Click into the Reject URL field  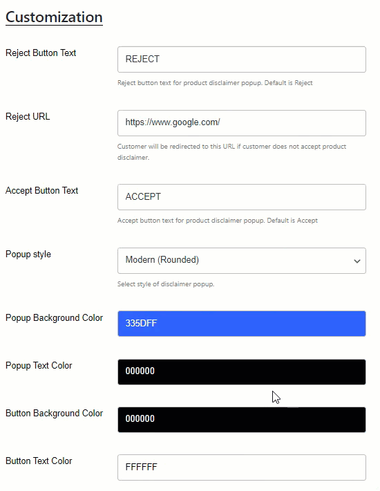point(241,123)
